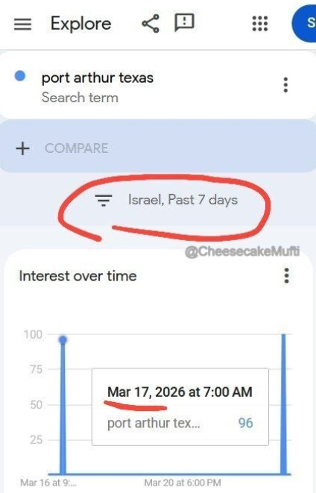316x493 pixels.
Task: Click the filter lines icon
Action: click(x=104, y=201)
